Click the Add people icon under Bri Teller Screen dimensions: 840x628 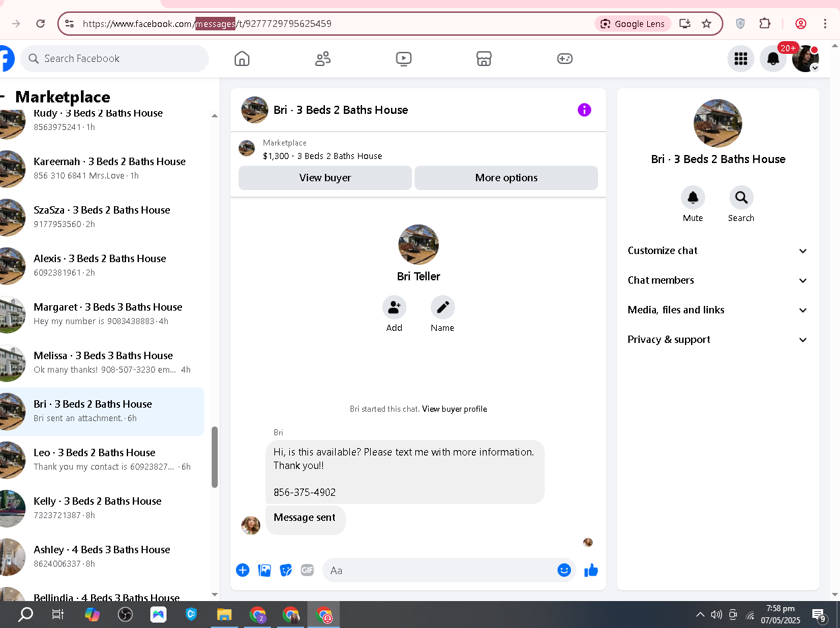click(394, 307)
